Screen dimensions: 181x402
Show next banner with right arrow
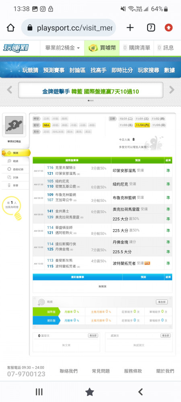tap(171, 90)
